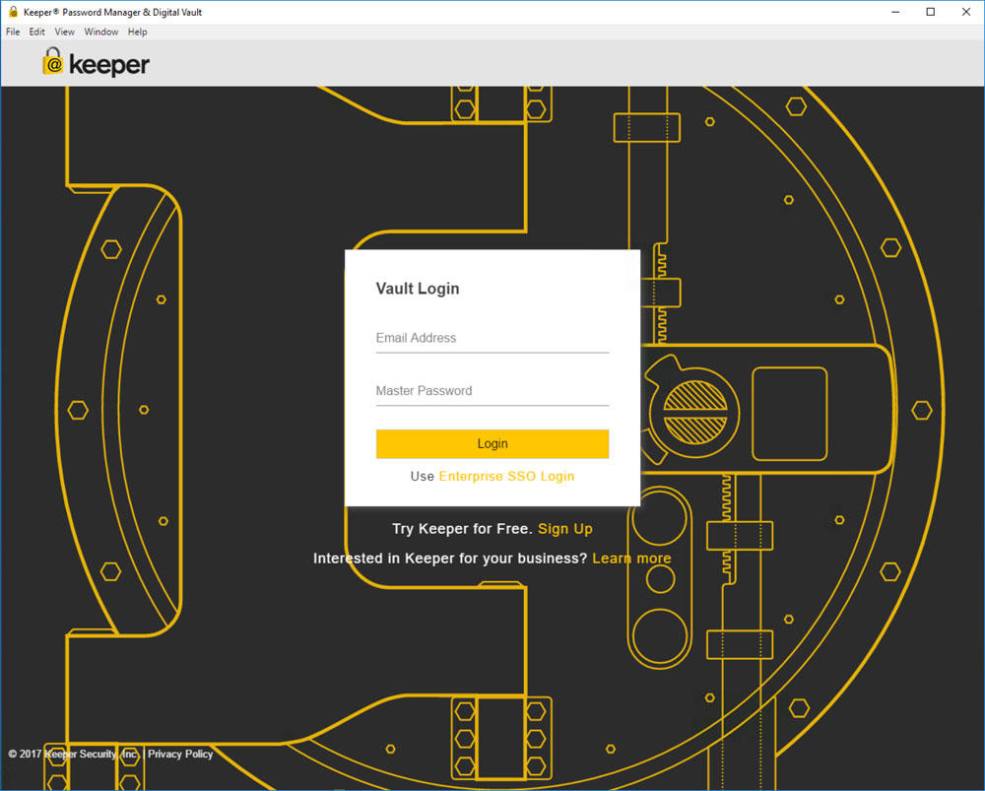Open the Enterprise SSO Login link
Image resolution: width=985 pixels, height=791 pixels.
point(506,476)
